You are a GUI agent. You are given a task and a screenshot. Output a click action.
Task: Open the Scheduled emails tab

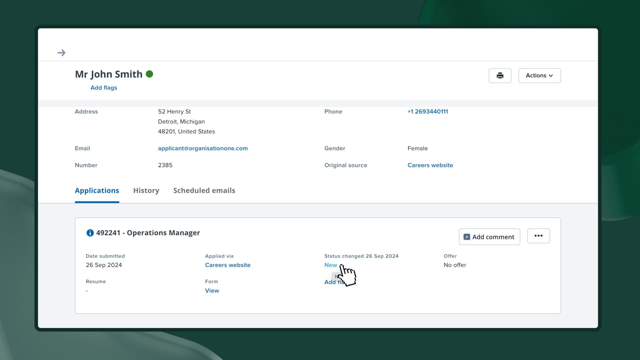[204, 190]
